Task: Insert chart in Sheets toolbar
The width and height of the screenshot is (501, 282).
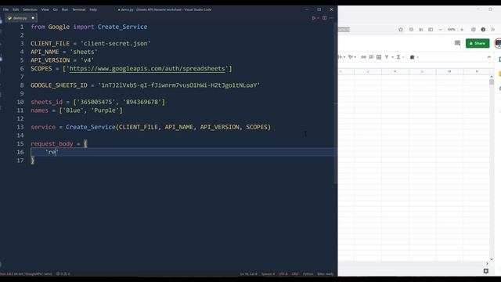Action: tap(379, 57)
